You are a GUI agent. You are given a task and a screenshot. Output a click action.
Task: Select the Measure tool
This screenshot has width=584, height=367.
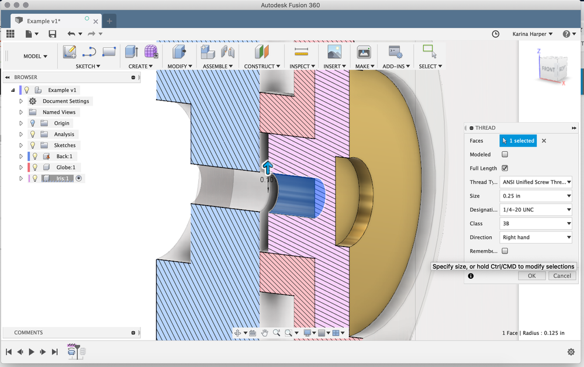pos(301,52)
